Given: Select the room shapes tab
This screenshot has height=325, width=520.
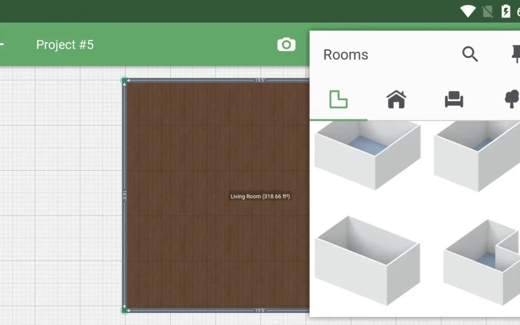Looking at the screenshot, I should (x=338, y=99).
